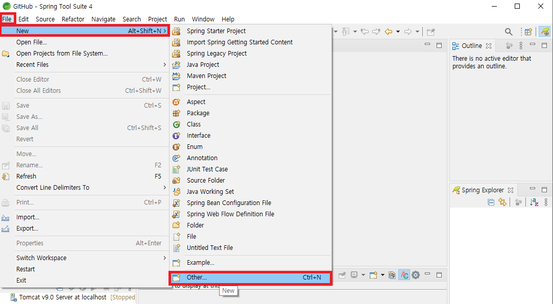Click the green Class icon
The width and height of the screenshot is (553, 304).
pos(176,124)
